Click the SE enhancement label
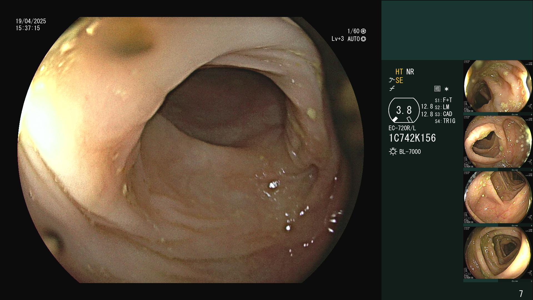Viewport: 533px width, 300px height. (x=399, y=81)
